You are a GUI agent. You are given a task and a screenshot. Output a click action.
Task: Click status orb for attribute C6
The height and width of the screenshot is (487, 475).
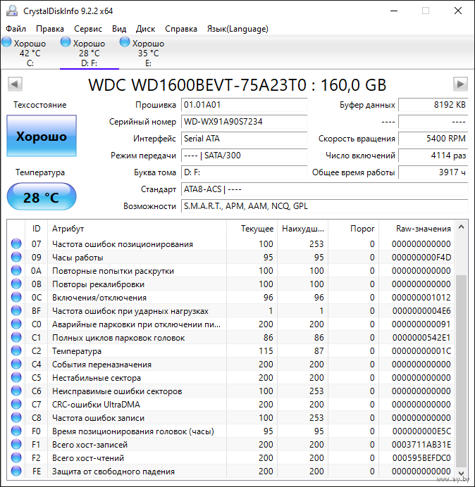[16, 391]
